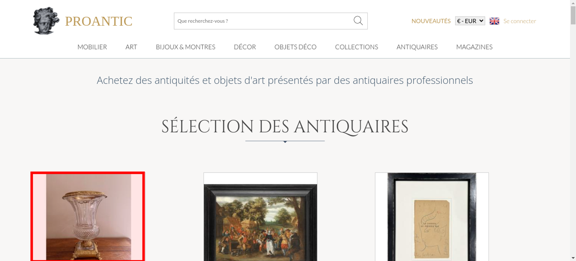Click the NOUVEAUTÉS link

(x=431, y=21)
